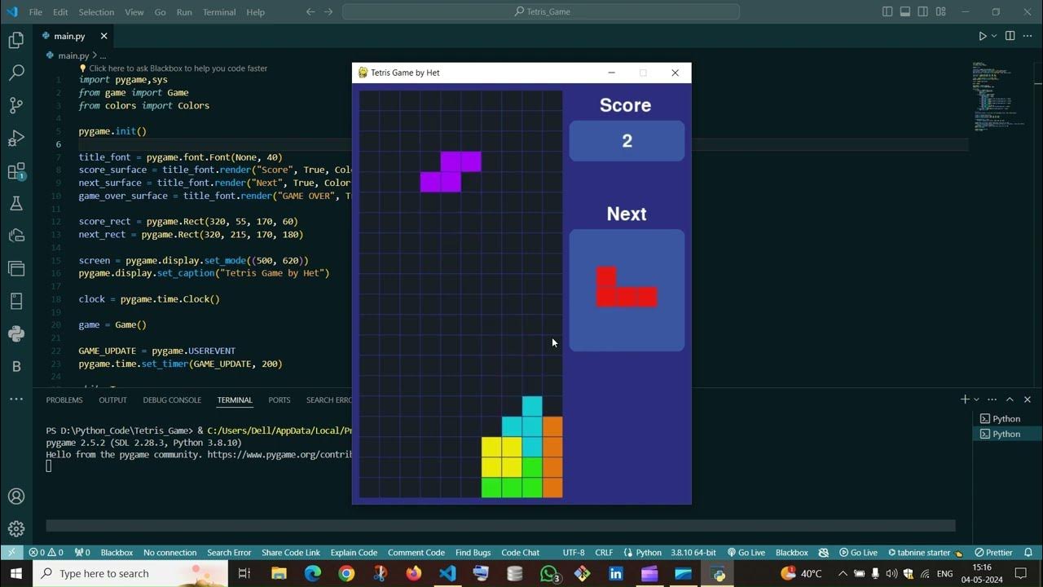Close the main.py editor tab
This screenshot has height=587, width=1043.
point(103,36)
